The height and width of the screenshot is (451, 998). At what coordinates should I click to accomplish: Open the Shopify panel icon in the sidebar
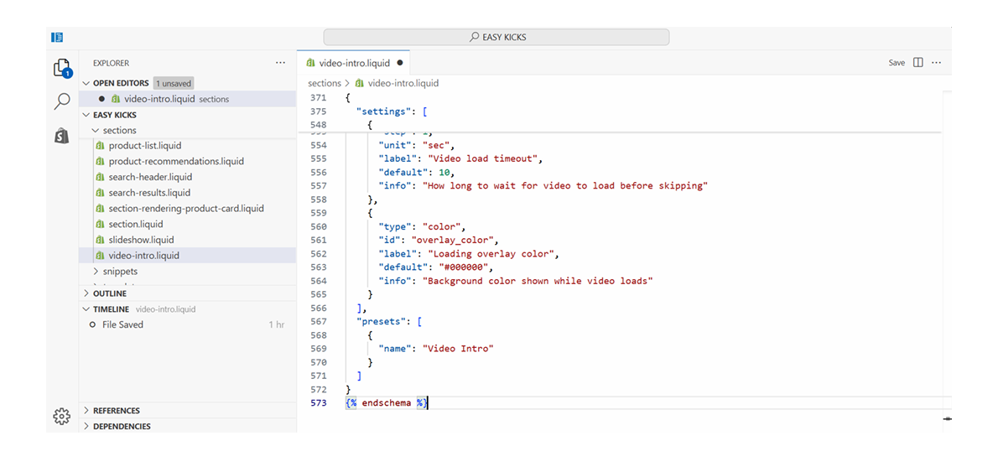[61, 136]
